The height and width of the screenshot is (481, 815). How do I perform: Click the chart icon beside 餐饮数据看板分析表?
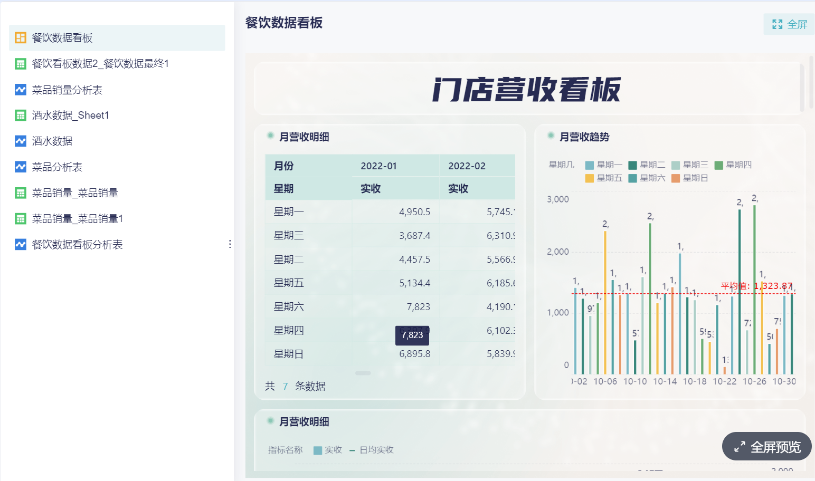coord(21,244)
